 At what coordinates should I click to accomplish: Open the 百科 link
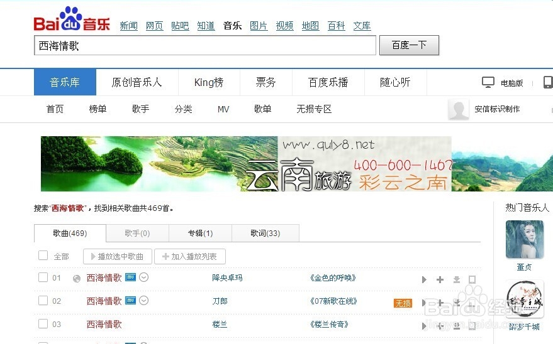(336, 26)
